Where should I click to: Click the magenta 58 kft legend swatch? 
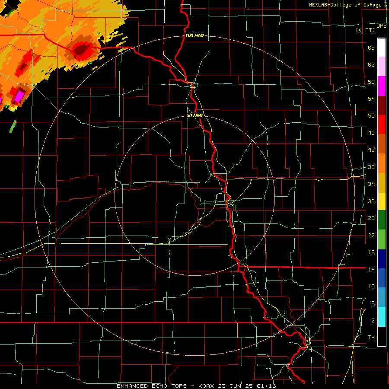point(382,86)
